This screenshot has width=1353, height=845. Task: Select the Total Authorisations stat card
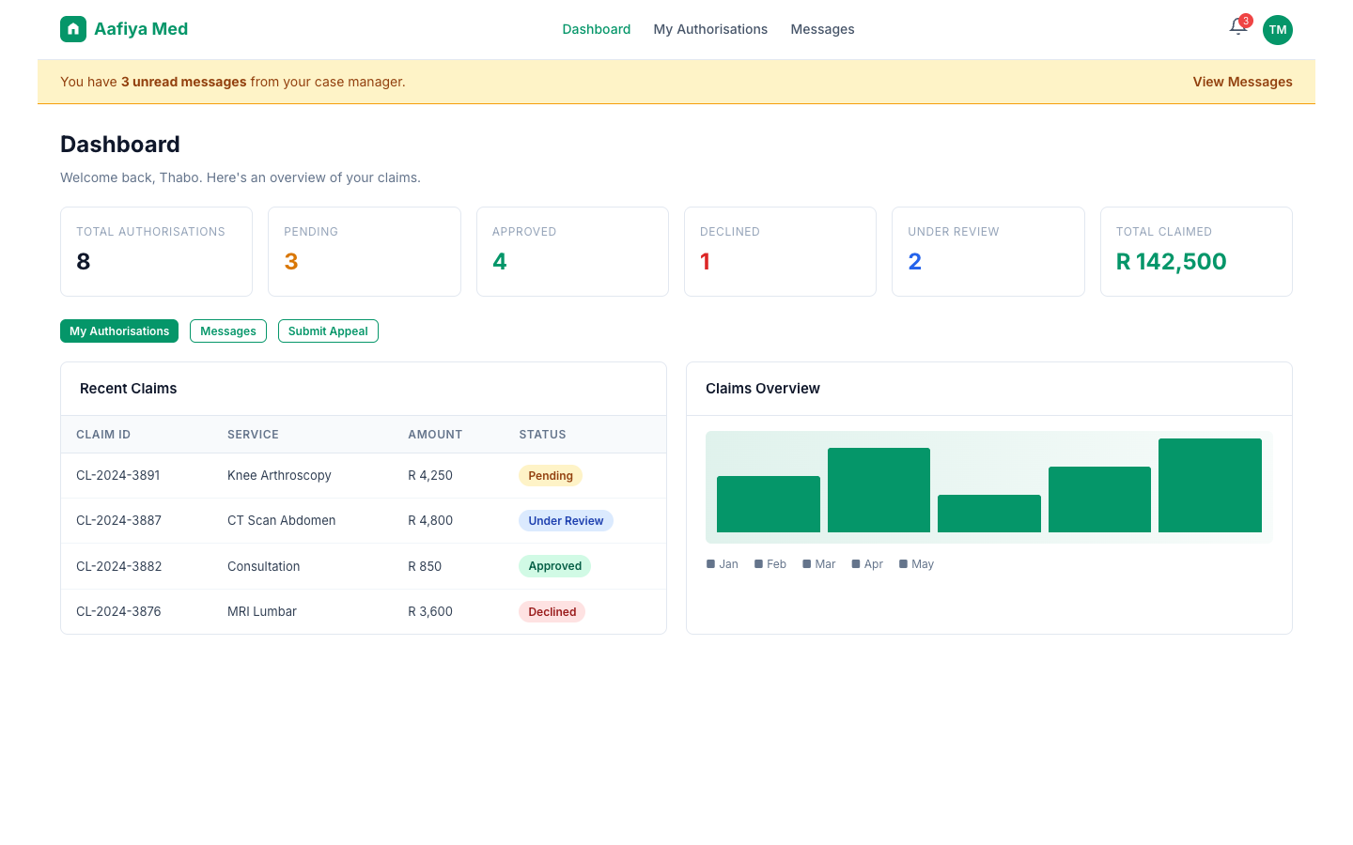156,252
